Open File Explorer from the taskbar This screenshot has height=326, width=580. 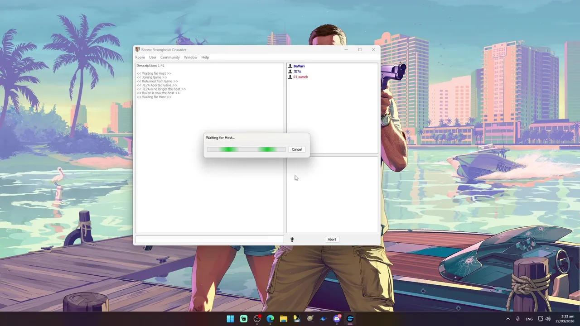pyautogui.click(x=284, y=319)
